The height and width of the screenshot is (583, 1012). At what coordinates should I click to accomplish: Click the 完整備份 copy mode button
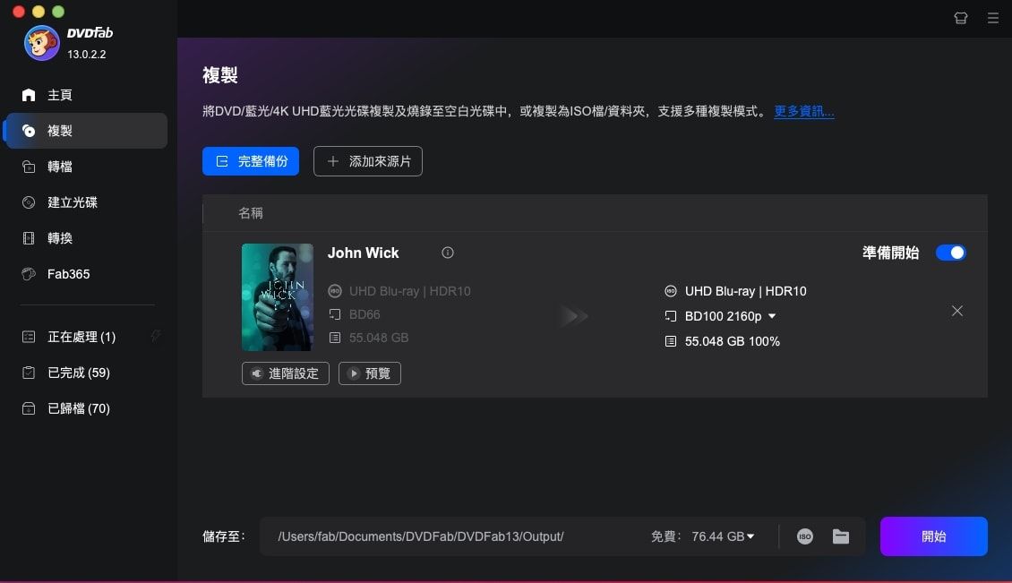tap(251, 161)
